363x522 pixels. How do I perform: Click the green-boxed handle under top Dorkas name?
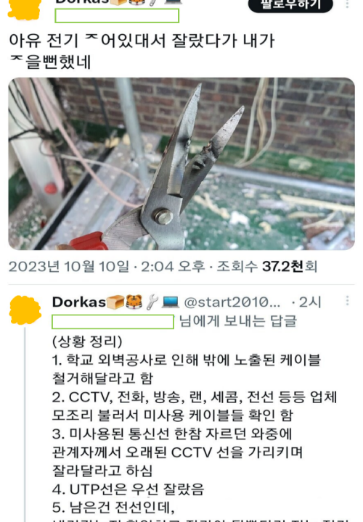pos(117,16)
